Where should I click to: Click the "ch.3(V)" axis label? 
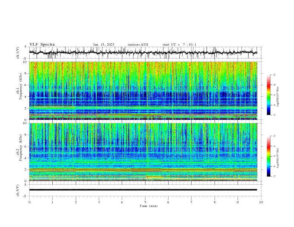(x=18, y=190)
